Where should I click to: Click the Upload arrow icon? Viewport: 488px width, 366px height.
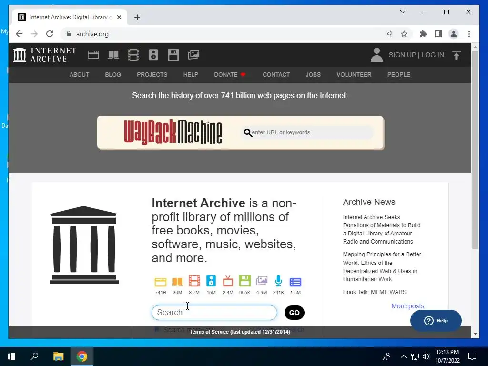tap(456, 55)
